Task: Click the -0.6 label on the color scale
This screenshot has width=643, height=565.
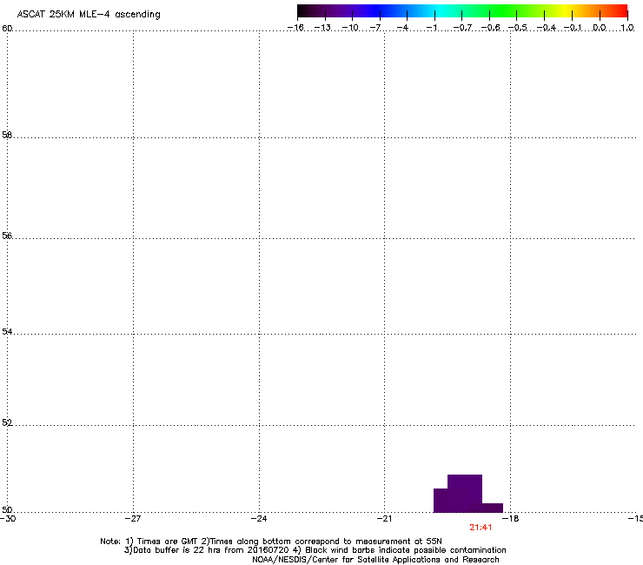Action: pos(490,28)
